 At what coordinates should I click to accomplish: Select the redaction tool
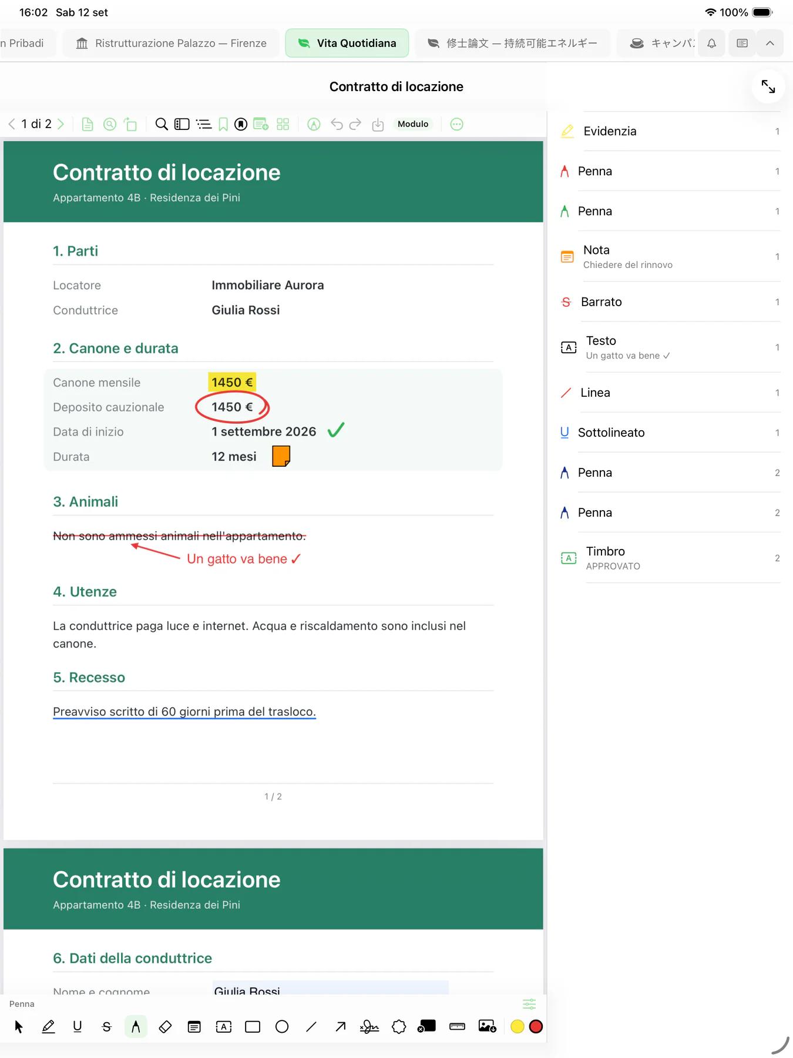[x=427, y=1026]
